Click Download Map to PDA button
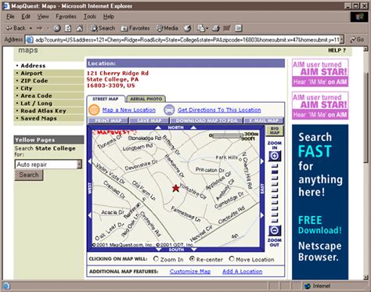Viewport: 371px width, 292px height. pyautogui.click(x=207, y=121)
